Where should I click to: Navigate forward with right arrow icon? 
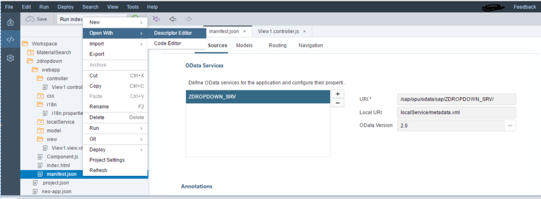(189, 19)
